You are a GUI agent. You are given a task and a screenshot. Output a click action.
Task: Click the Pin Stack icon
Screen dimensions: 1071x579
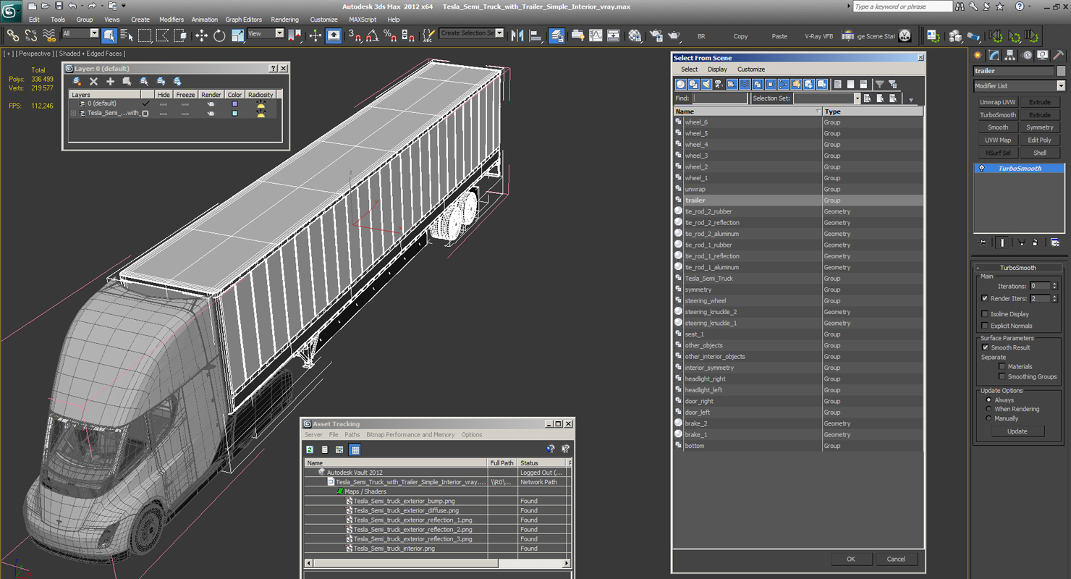click(x=982, y=242)
